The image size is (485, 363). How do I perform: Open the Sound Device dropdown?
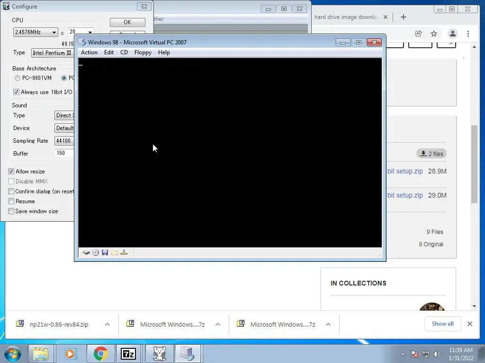click(x=64, y=128)
